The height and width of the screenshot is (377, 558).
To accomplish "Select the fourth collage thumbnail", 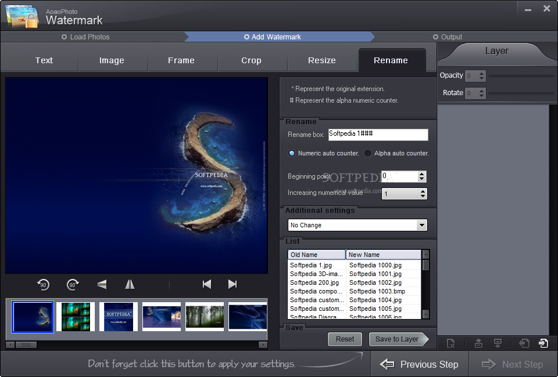I will (162, 317).
